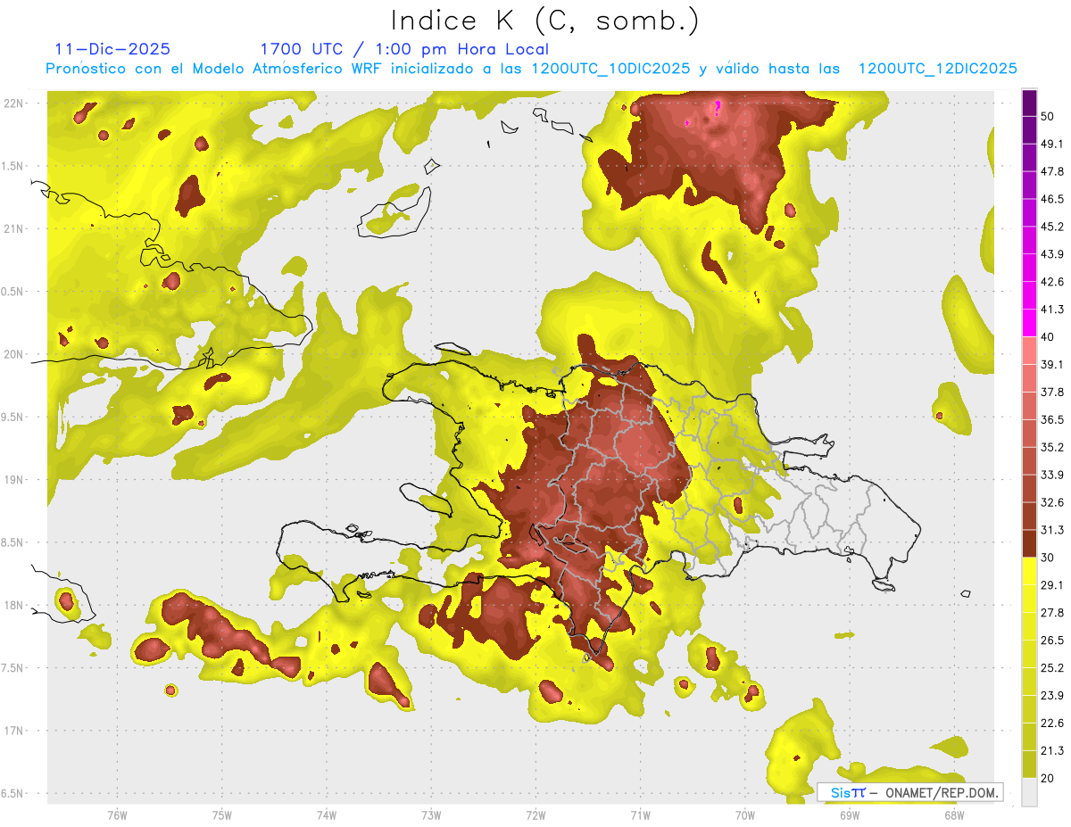Click the '72W' longitude axis label
Viewport: 1071px width, 827px height.
click(535, 815)
